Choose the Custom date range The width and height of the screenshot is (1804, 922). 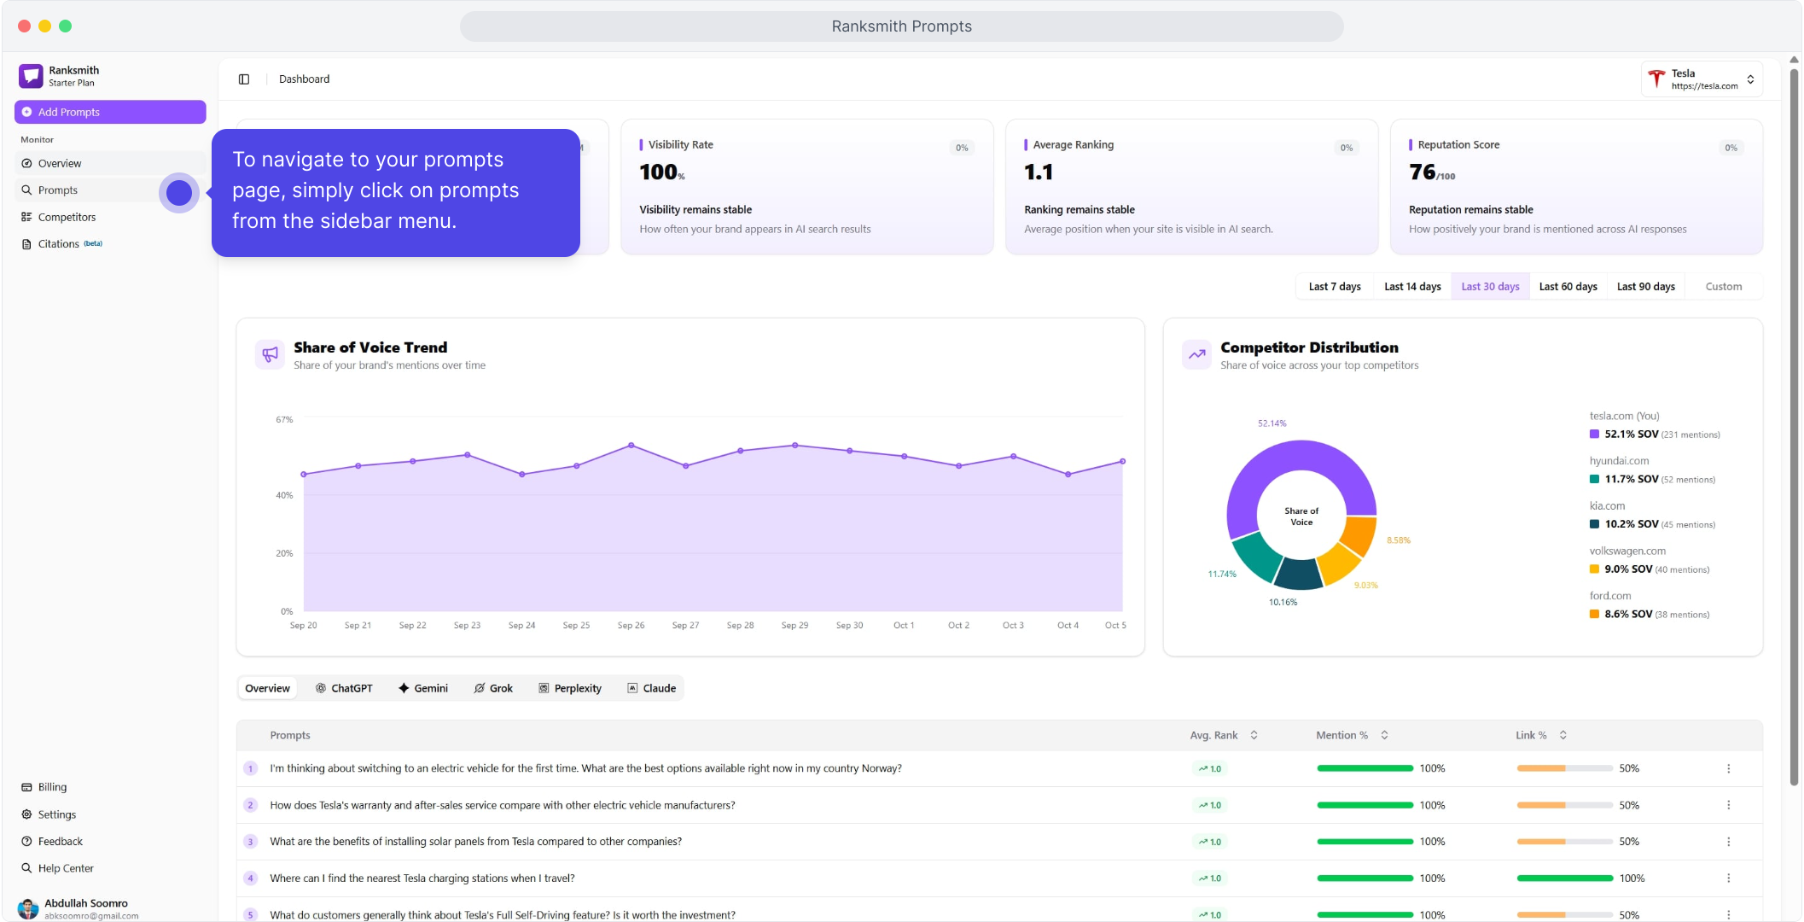point(1723,287)
